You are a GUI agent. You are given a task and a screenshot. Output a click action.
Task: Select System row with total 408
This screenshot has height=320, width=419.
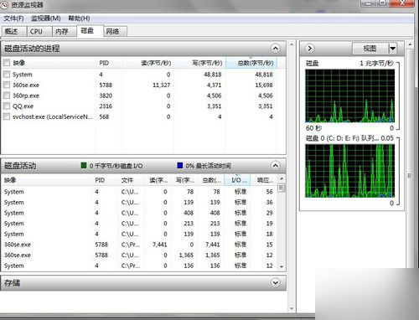pyautogui.click(x=139, y=213)
